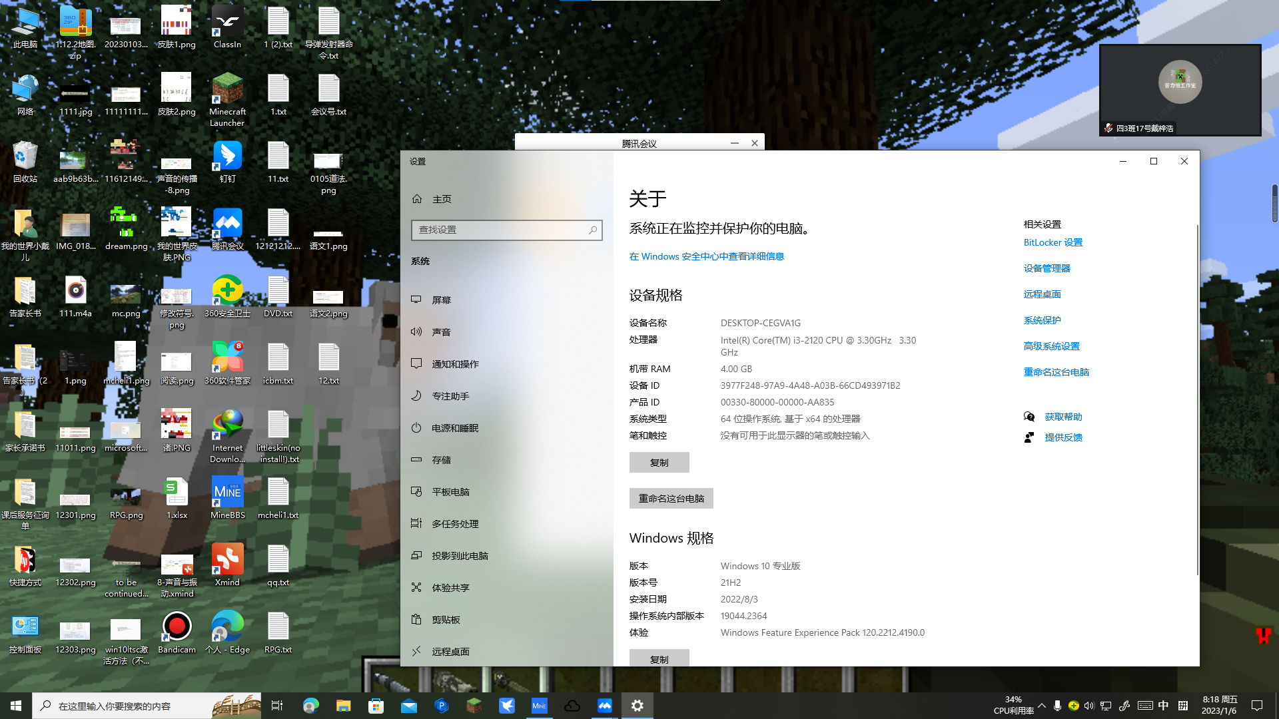1279x719 pixels.
Task: Copy Windows specifications with lower 复制 button
Action: coord(659,658)
